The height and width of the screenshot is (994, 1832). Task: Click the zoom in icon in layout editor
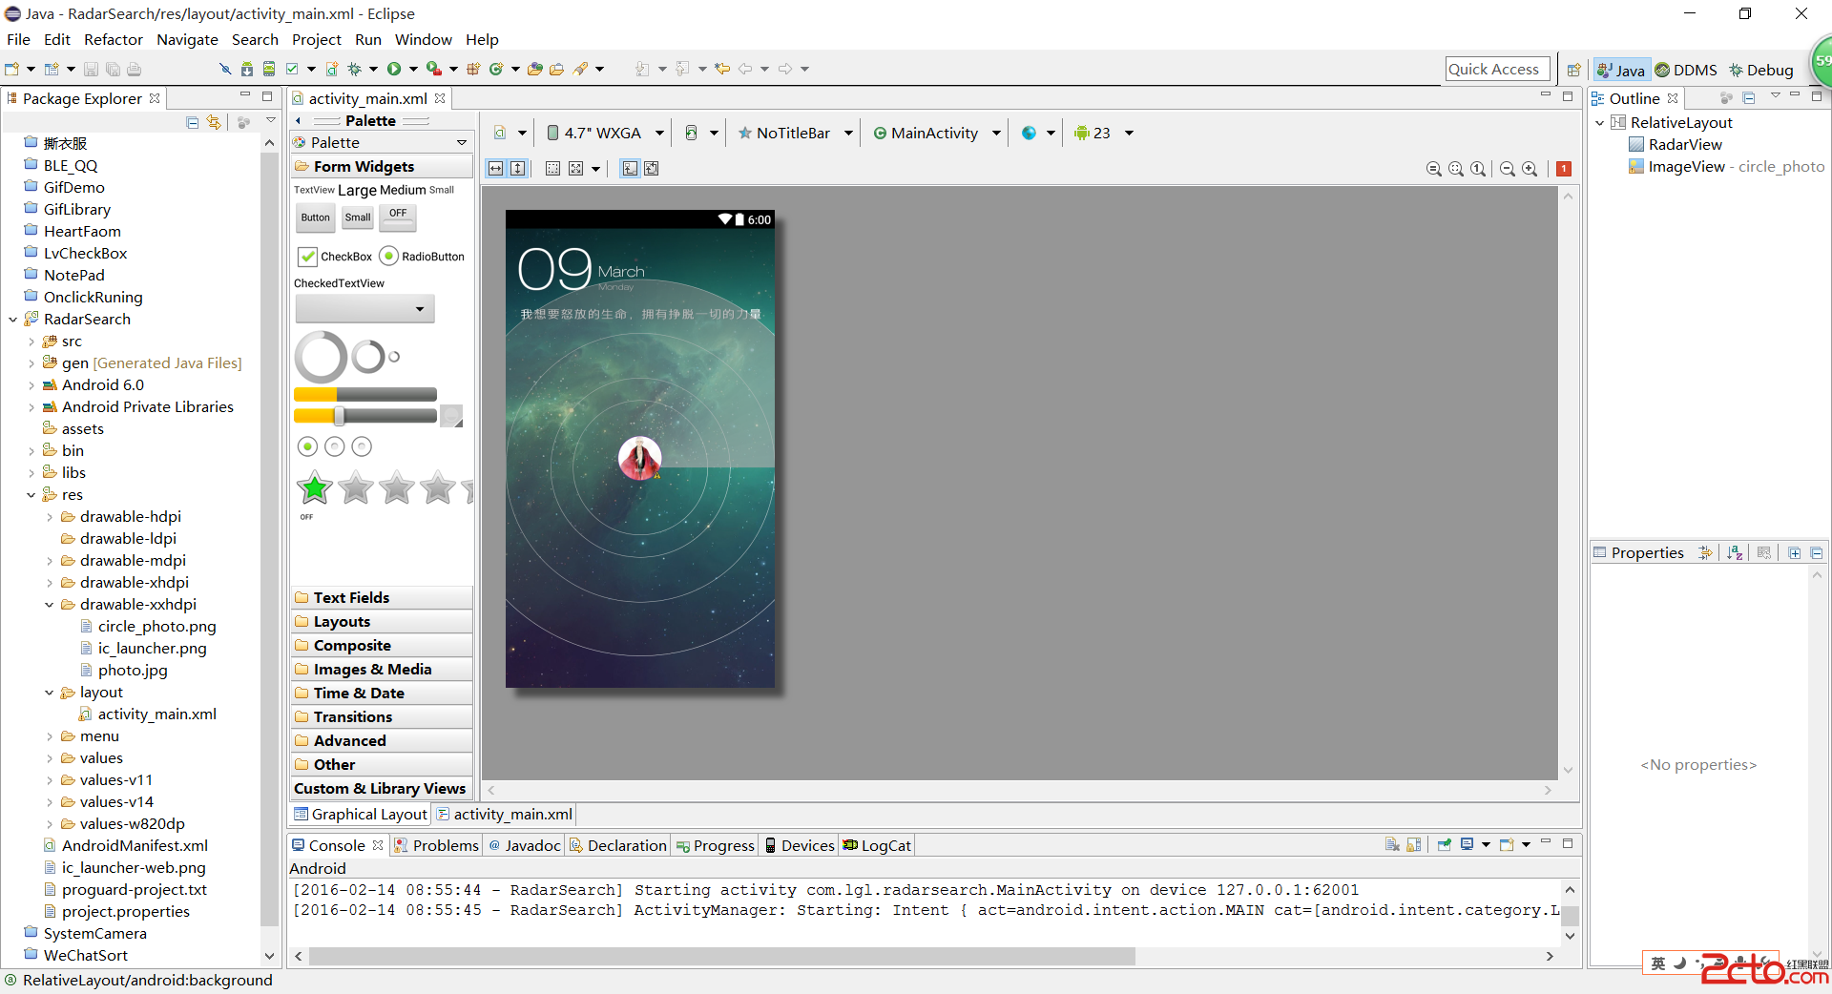(x=1530, y=169)
